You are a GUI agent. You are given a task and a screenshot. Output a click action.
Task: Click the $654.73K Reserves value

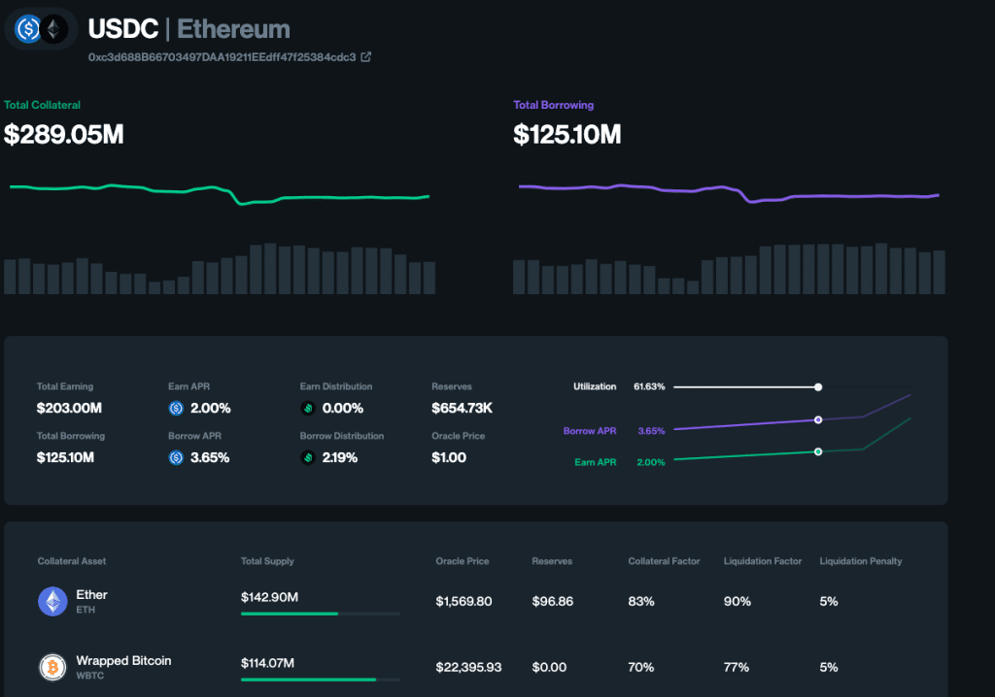tap(462, 409)
